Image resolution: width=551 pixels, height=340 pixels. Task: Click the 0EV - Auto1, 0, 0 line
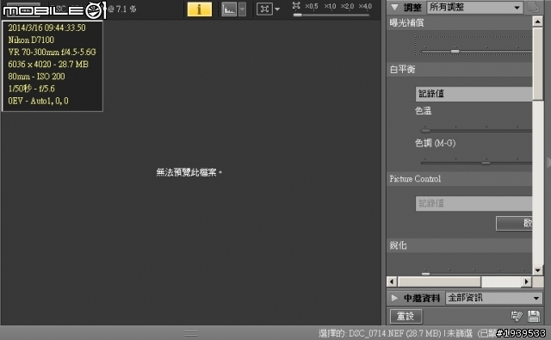click(38, 101)
